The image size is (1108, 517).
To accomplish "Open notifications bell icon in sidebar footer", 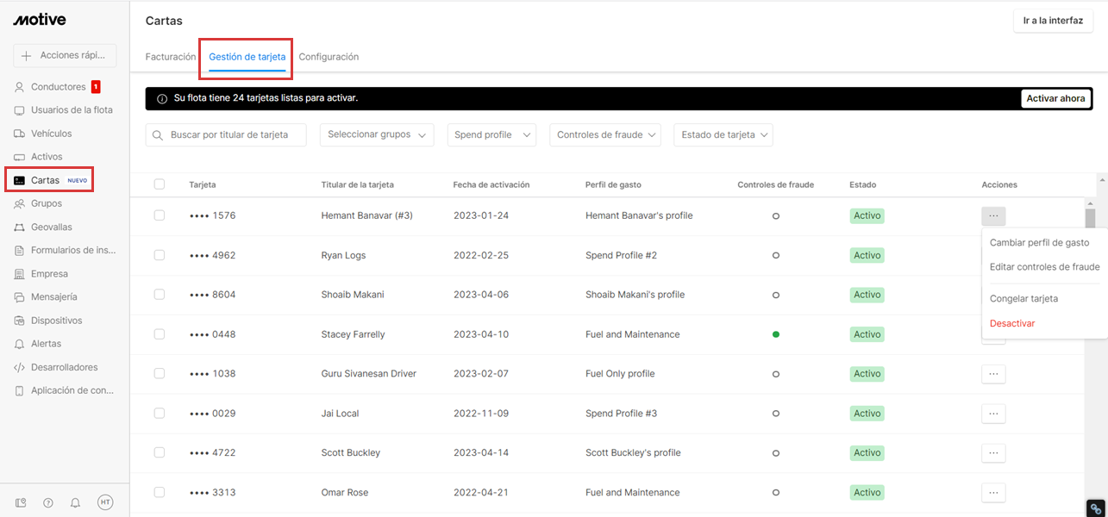I will [76, 502].
